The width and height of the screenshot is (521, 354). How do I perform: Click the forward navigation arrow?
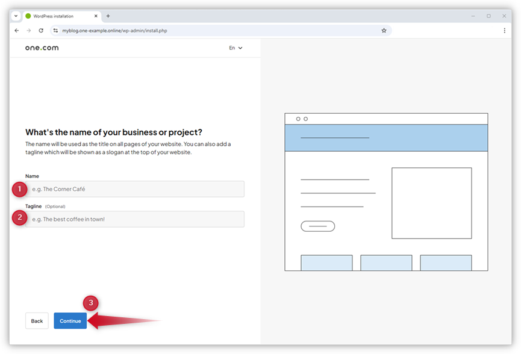coord(28,30)
